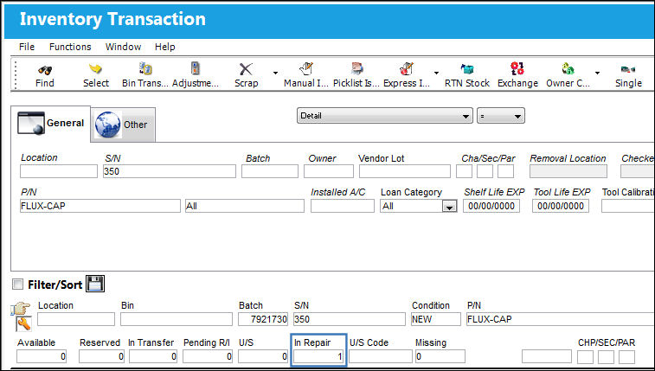
Task: Expand the Scrap dropdown arrow
Action: coord(275,73)
